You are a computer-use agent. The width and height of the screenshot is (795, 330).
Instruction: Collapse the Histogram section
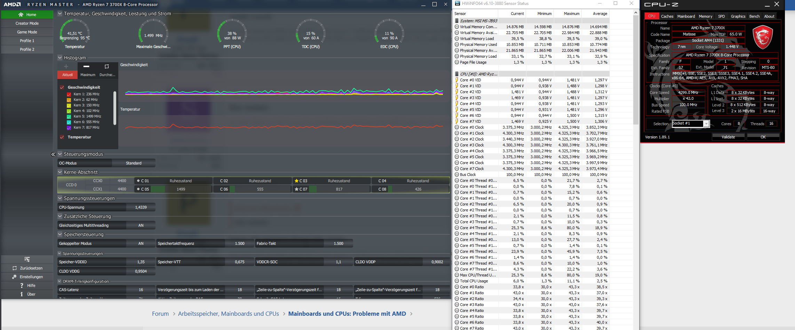[x=60, y=58]
